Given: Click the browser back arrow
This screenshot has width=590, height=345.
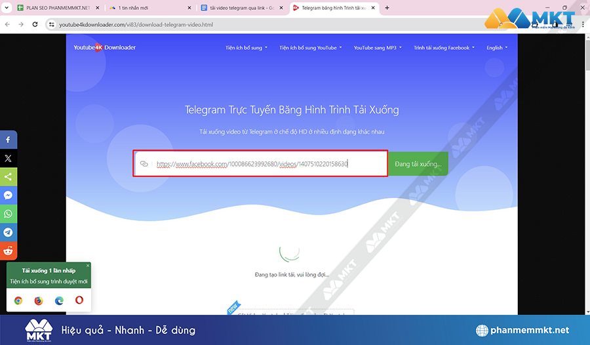Looking at the screenshot, I should coord(7,24).
